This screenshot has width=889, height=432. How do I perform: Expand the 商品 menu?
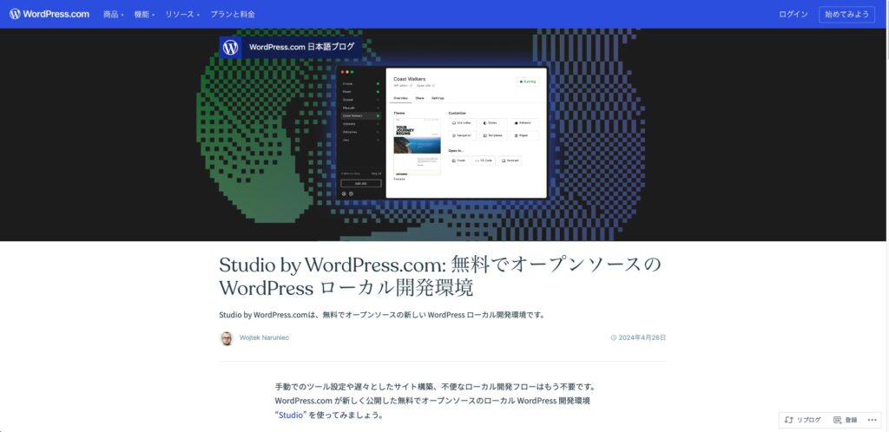click(114, 14)
